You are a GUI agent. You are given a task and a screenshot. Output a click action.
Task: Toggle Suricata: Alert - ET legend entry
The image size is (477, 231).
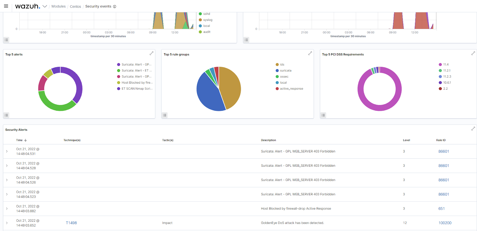(134, 71)
